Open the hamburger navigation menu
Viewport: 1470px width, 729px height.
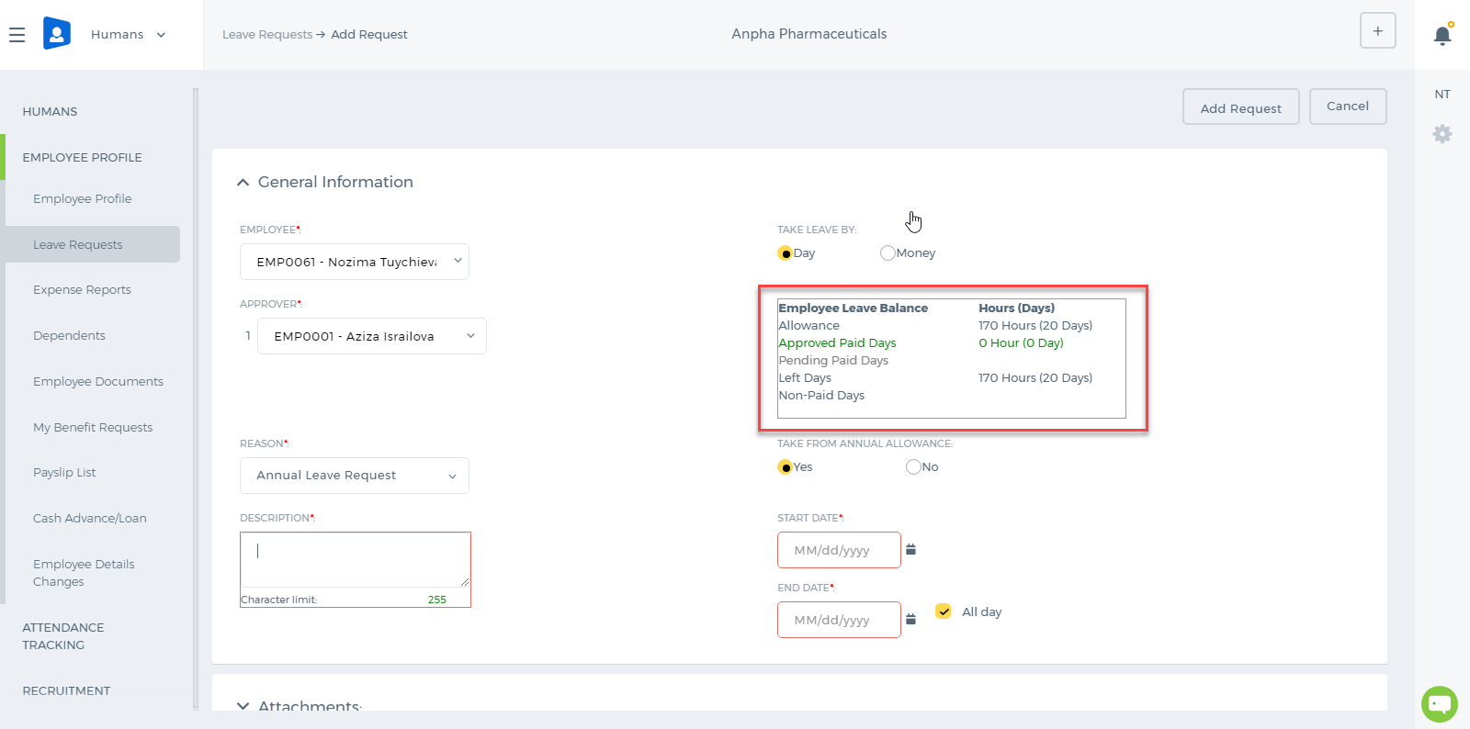pos(17,35)
